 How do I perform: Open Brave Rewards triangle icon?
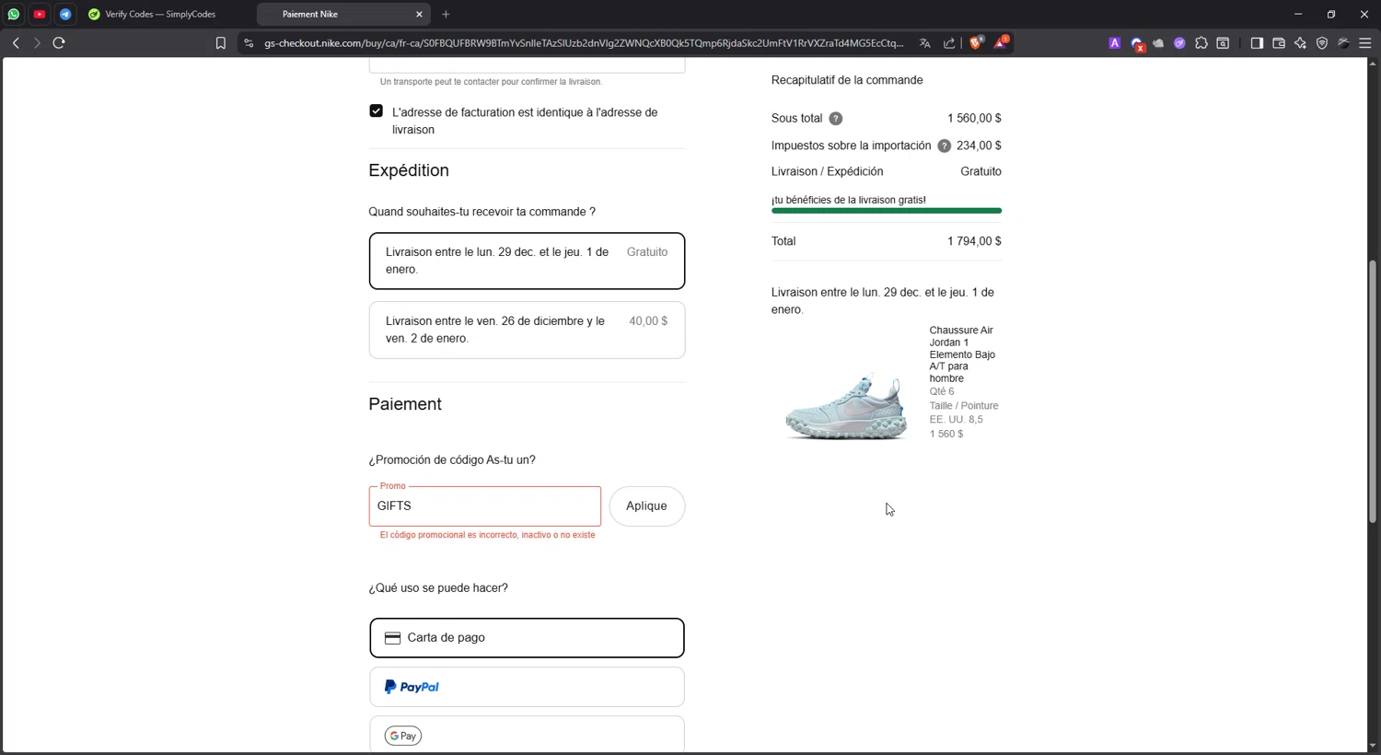click(1001, 42)
